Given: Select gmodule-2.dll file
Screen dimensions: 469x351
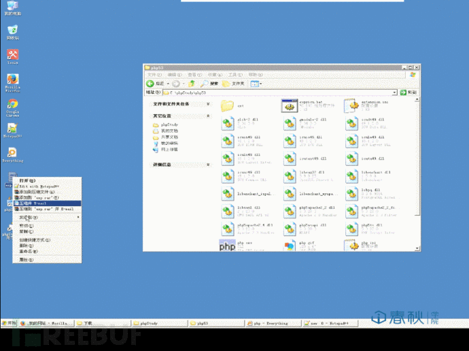Looking at the screenshot, I should coord(305,124).
